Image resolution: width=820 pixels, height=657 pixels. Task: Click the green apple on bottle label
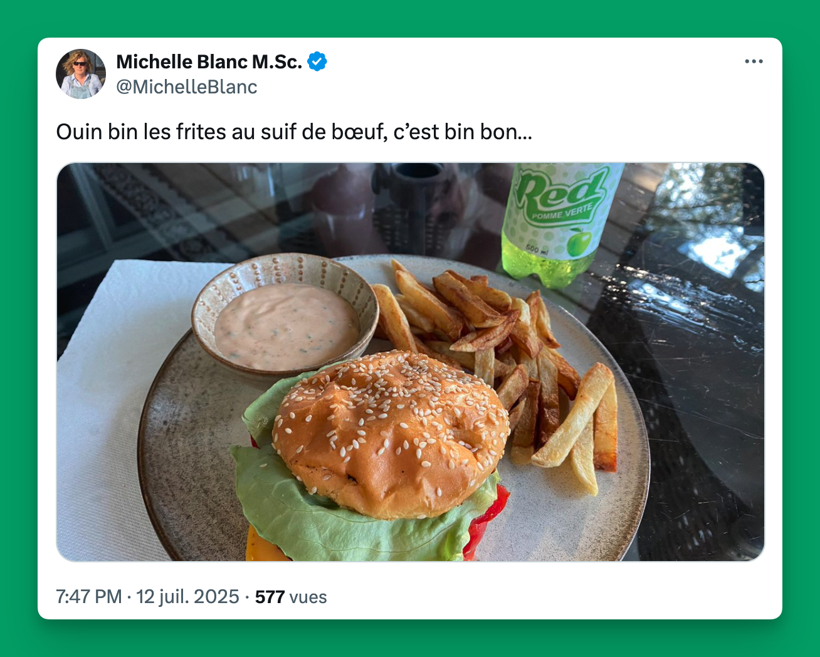(579, 243)
